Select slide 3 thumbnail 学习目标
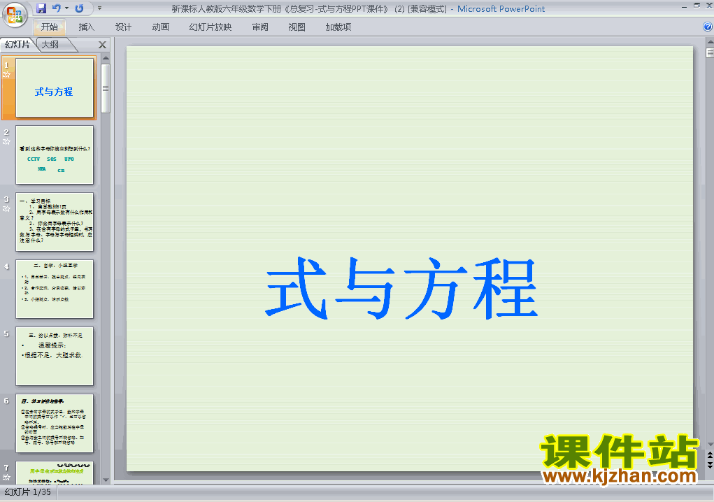Viewport: 714px width, 502px height. click(55, 222)
